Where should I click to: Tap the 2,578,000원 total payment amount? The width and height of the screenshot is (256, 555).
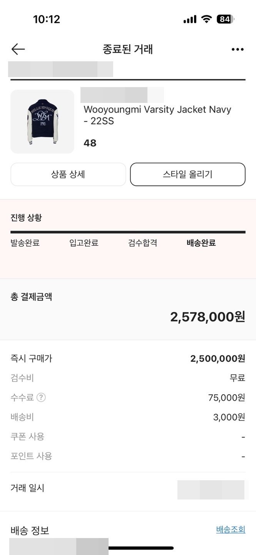click(207, 317)
